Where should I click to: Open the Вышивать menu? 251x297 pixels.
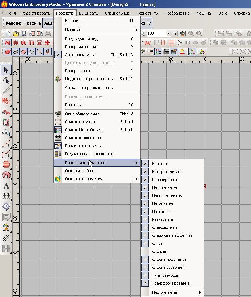point(89,13)
